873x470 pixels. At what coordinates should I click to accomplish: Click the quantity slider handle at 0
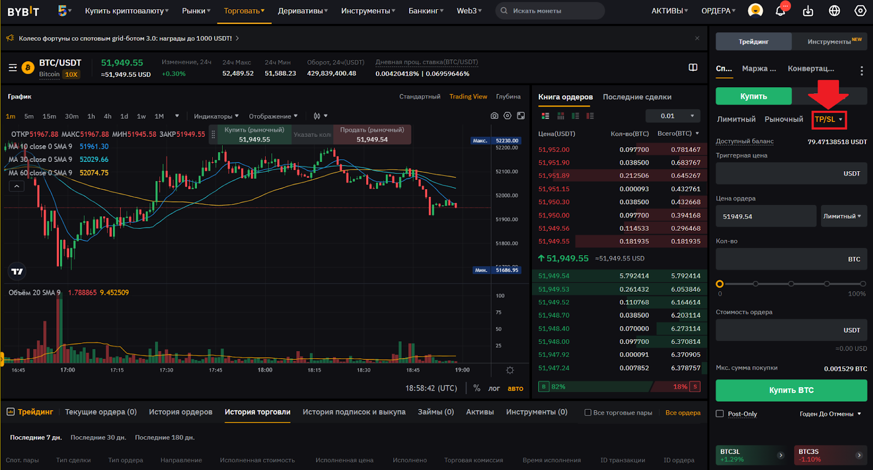point(720,284)
